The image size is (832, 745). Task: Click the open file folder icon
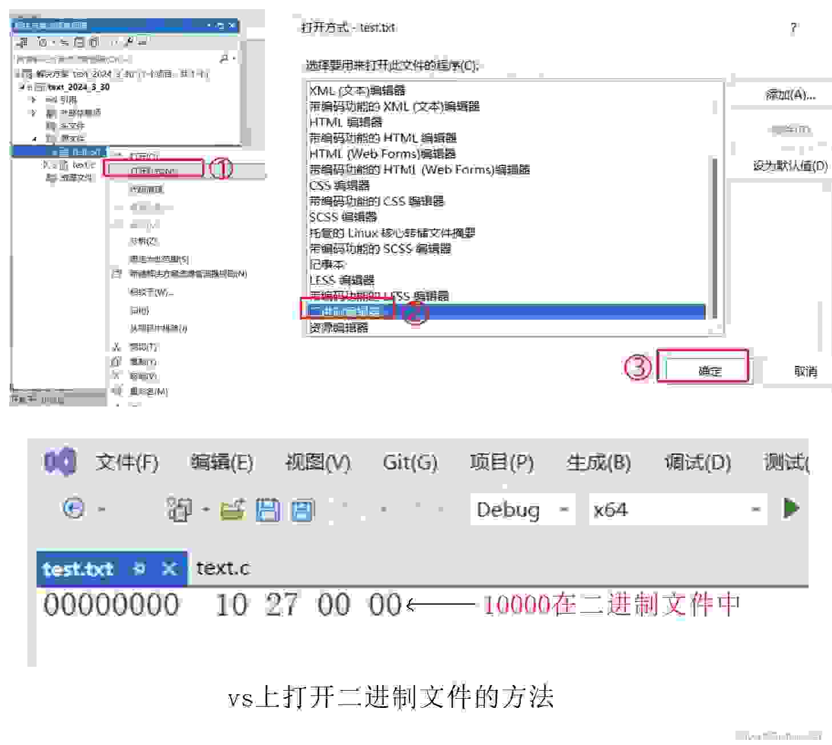pyautogui.click(x=232, y=509)
